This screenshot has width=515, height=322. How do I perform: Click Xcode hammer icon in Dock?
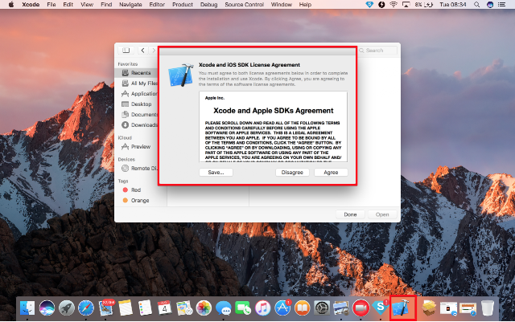click(x=401, y=308)
